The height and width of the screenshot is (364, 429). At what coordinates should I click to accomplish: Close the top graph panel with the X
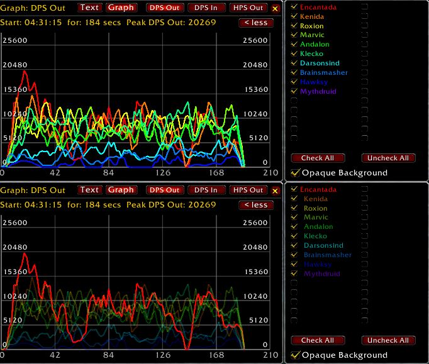275,8
